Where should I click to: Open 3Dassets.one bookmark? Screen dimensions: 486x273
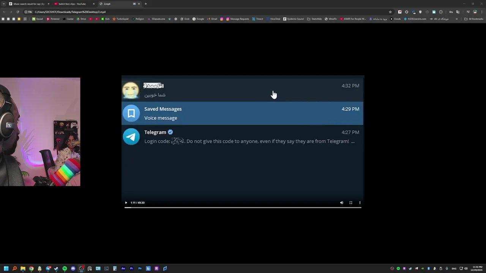point(156,19)
